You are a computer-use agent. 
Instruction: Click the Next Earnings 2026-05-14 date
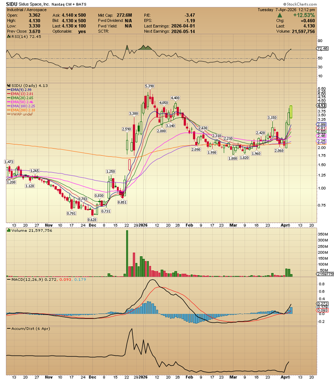pos(183,32)
